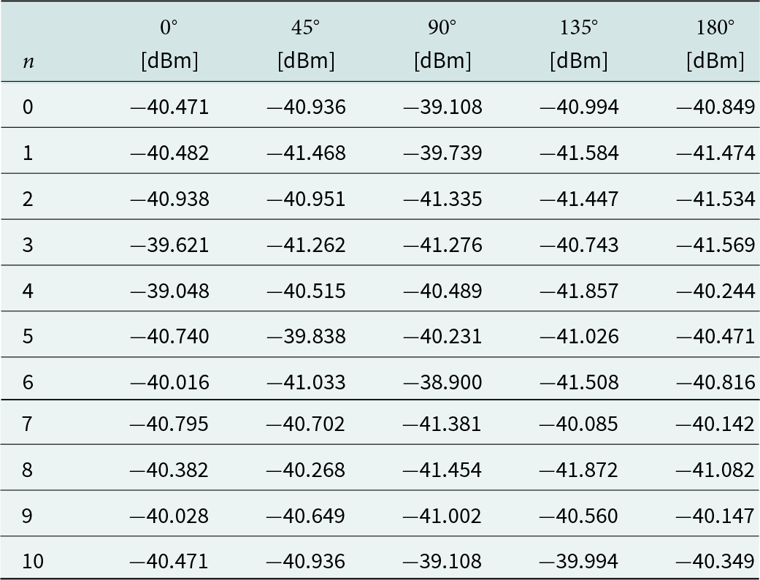Click the n column header
Image resolution: width=760 pixels, height=580 pixels.
tap(28, 61)
